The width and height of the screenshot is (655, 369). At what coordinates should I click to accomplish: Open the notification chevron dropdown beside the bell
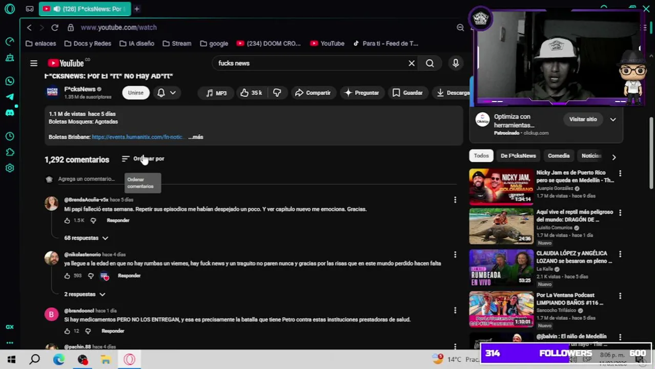(x=173, y=93)
